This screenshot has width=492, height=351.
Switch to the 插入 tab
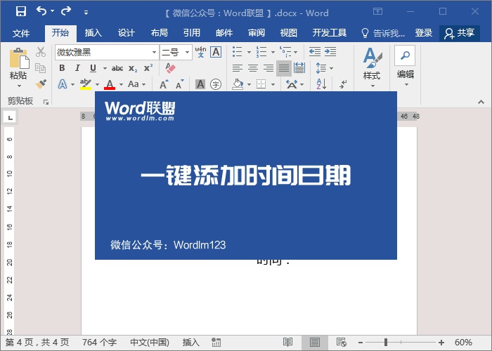point(93,33)
